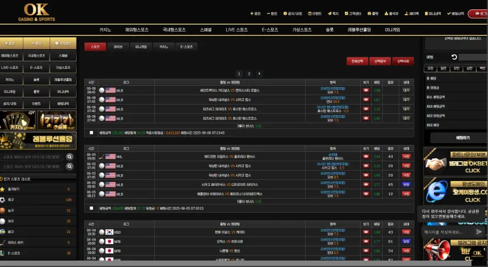Screen dimensions: 488x267
Task: Click the search icon beside 해외식 search field
Action: coord(70,157)
